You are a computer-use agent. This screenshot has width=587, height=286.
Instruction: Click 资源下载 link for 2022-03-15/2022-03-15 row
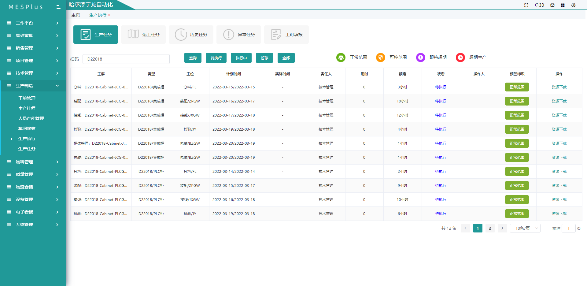pos(559,87)
